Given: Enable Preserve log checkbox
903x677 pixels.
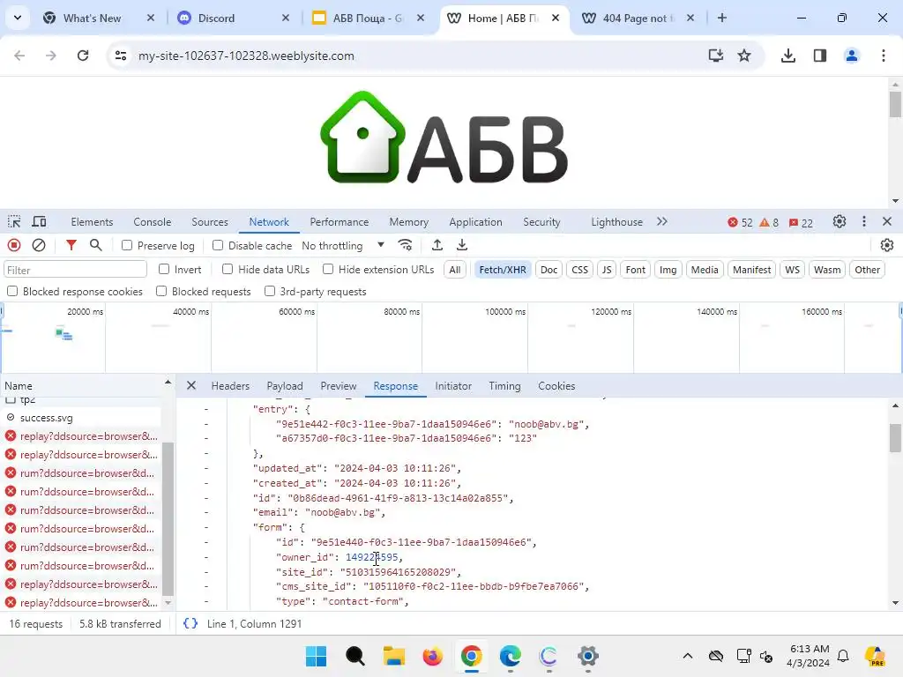Looking at the screenshot, I should (x=127, y=245).
